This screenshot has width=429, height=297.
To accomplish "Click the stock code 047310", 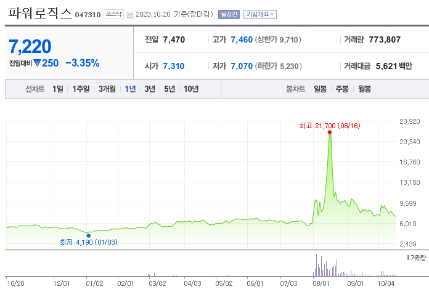I will (88, 15).
